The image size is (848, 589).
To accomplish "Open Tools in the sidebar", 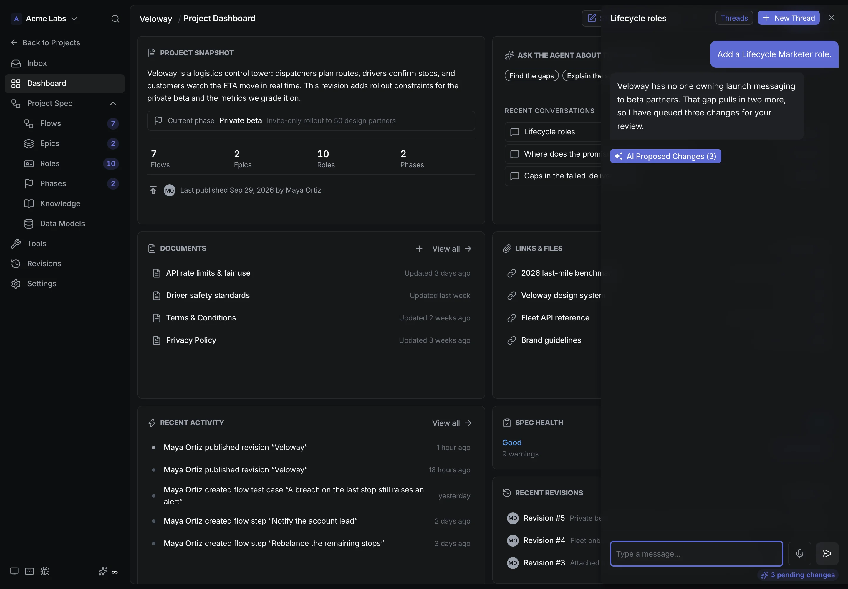I will click(64, 244).
